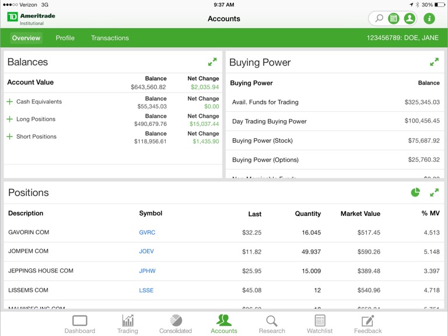Tap the green info icon

coord(429,19)
